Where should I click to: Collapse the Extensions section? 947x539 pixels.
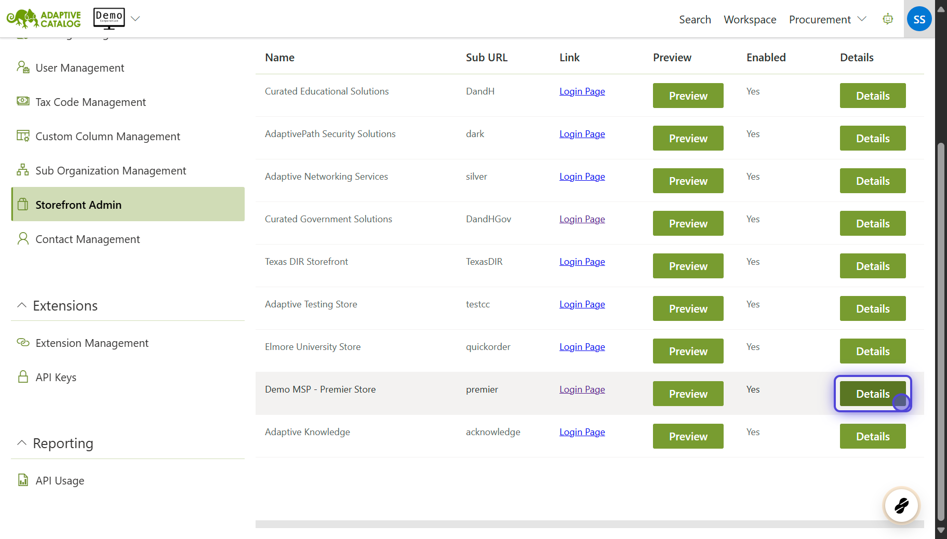click(21, 305)
